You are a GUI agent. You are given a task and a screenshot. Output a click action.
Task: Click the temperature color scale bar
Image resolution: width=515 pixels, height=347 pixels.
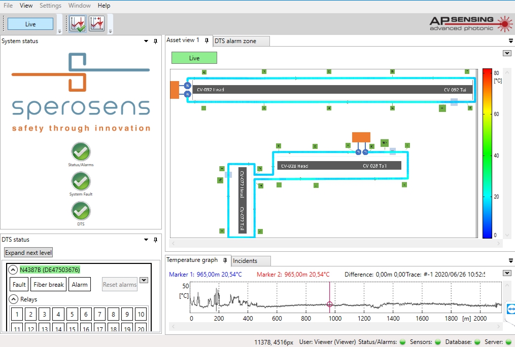tap(487, 153)
